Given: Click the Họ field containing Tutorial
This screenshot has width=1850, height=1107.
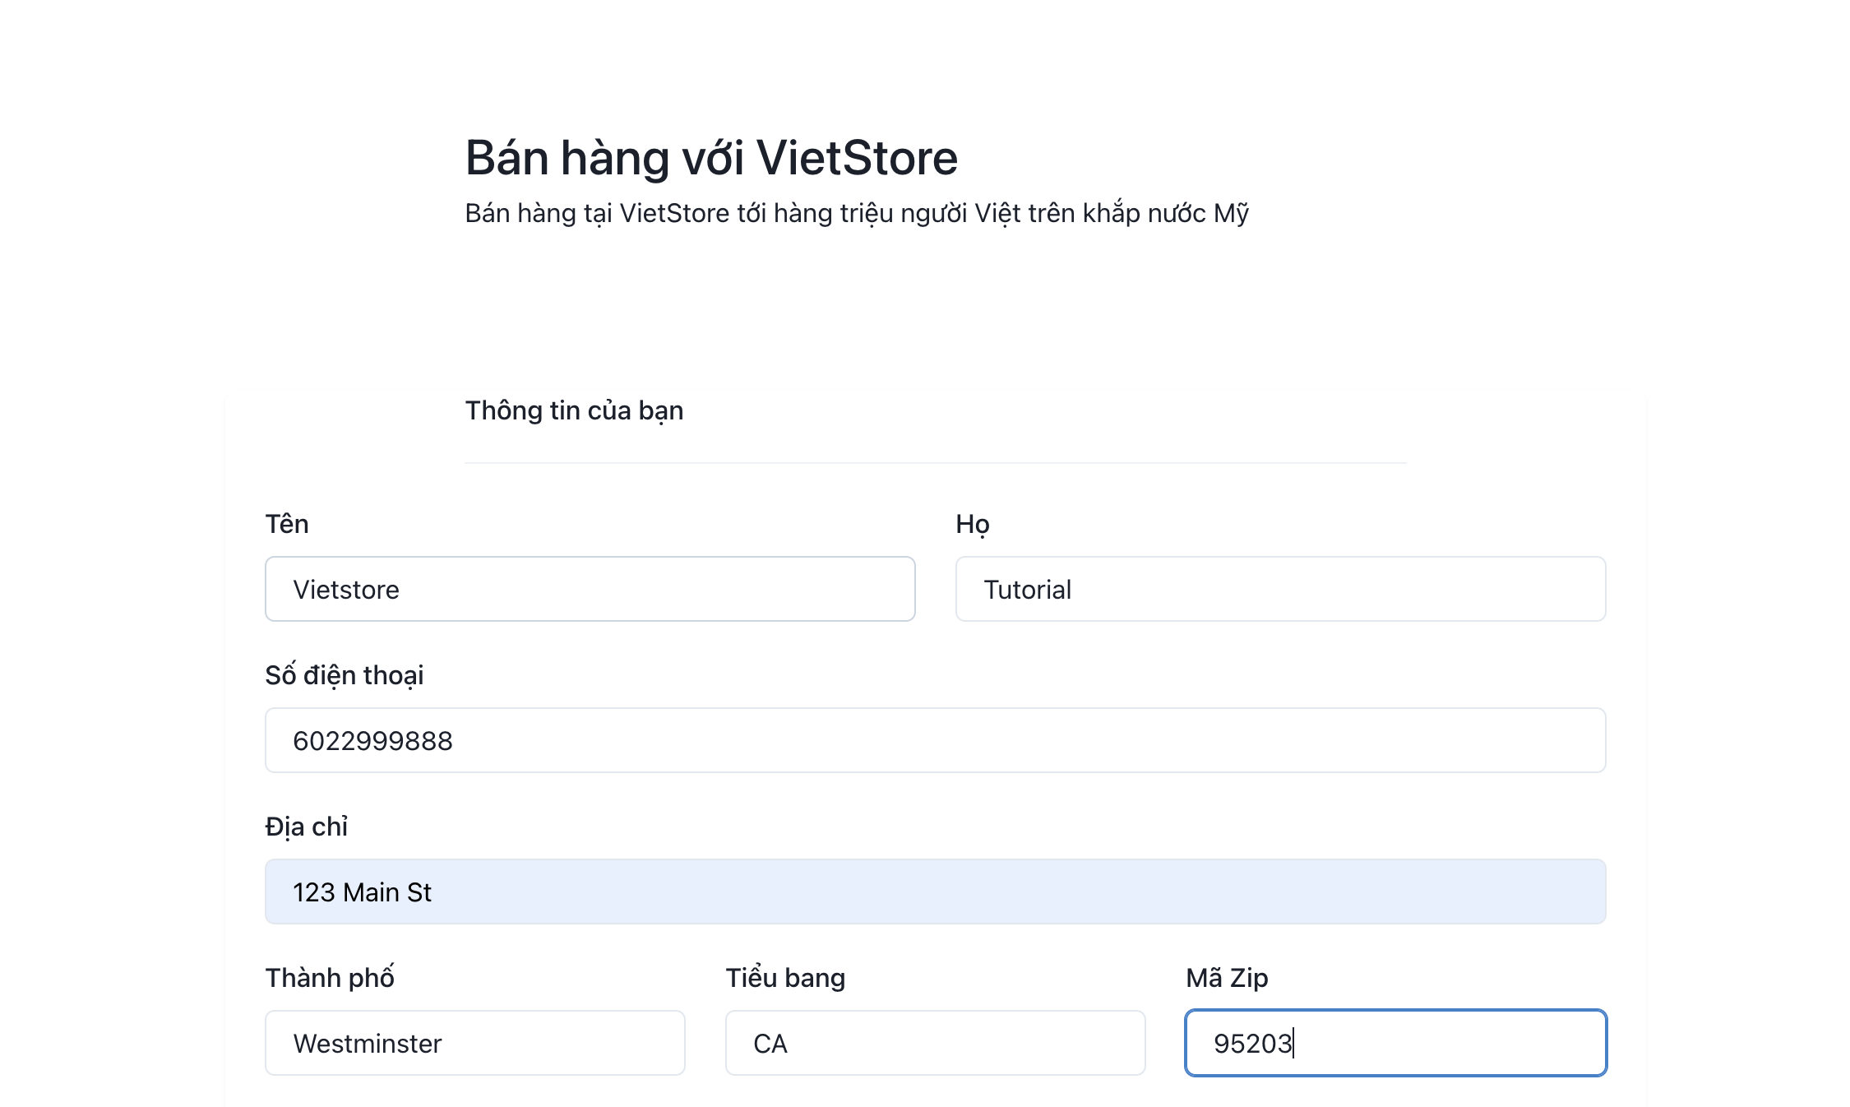Looking at the screenshot, I should point(1280,589).
